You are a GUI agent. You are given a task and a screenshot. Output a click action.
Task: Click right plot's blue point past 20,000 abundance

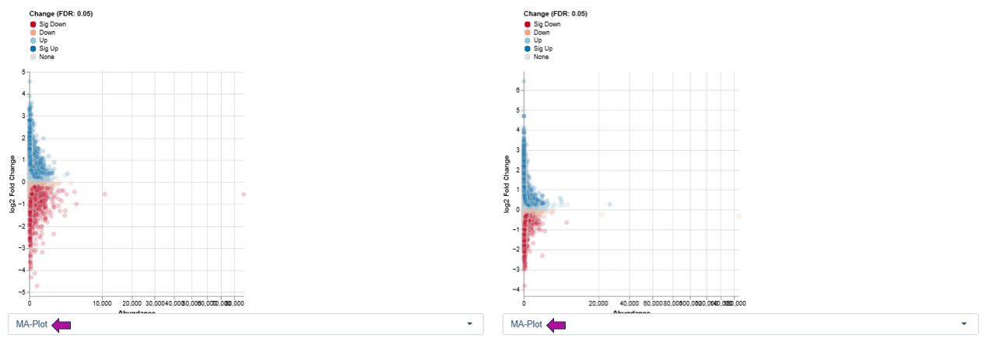[x=609, y=204]
